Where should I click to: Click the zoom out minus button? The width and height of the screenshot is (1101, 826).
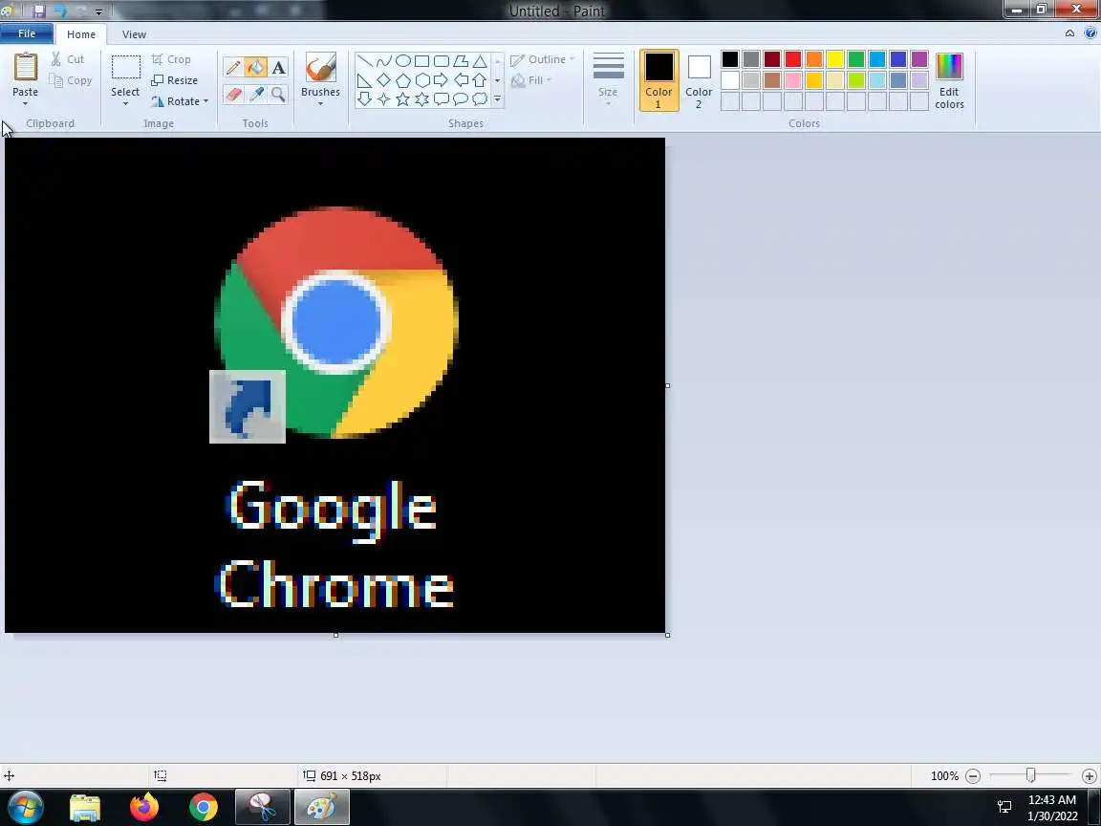click(973, 776)
